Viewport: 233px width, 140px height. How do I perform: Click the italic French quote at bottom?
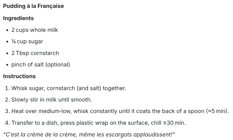(89, 134)
